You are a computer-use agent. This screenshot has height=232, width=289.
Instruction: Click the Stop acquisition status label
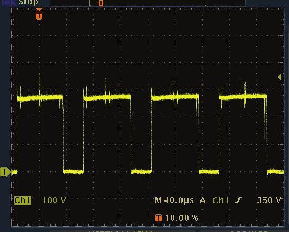click(x=28, y=2)
